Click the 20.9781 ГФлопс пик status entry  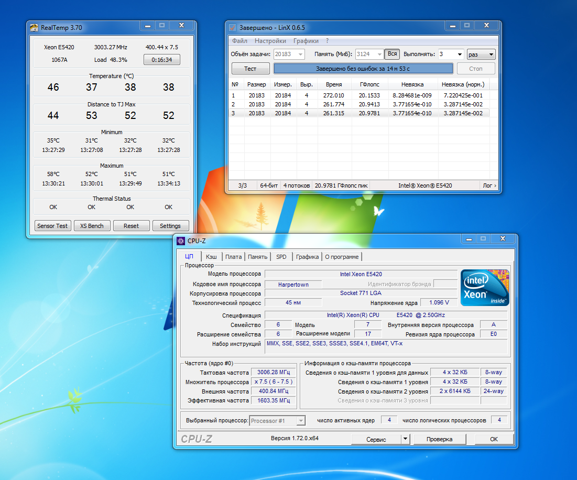[341, 186]
